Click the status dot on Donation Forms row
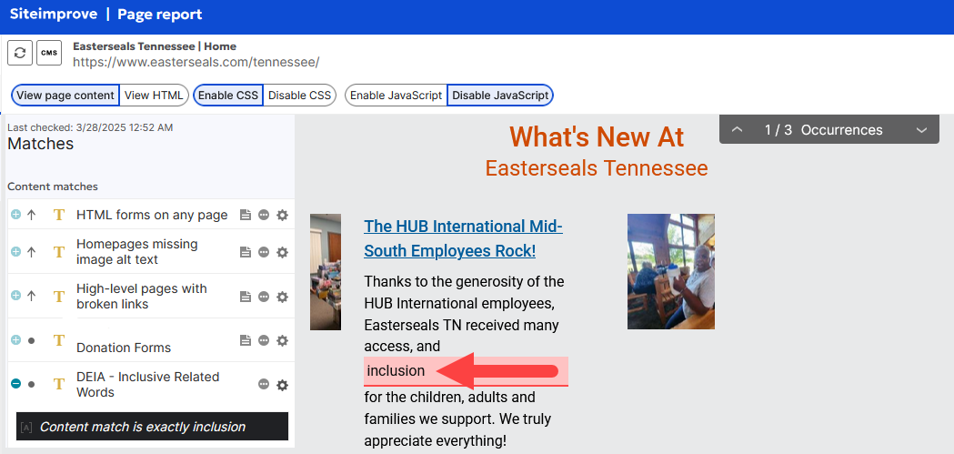The width and height of the screenshot is (954, 454). tap(32, 340)
